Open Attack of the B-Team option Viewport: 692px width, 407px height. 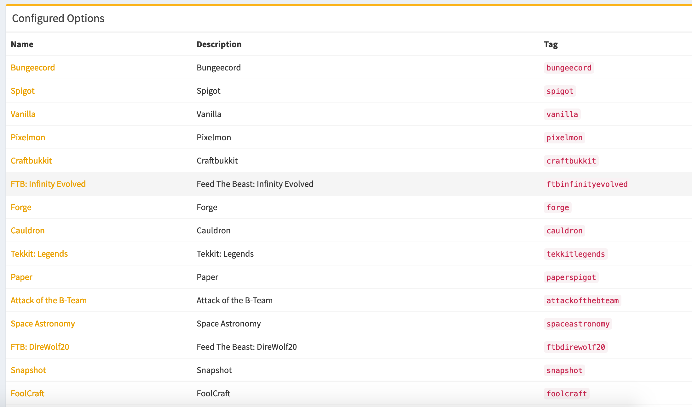pos(49,300)
